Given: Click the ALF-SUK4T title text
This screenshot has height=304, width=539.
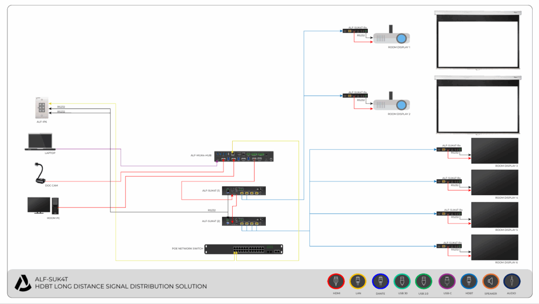Looking at the screenshot, I should point(52,279).
